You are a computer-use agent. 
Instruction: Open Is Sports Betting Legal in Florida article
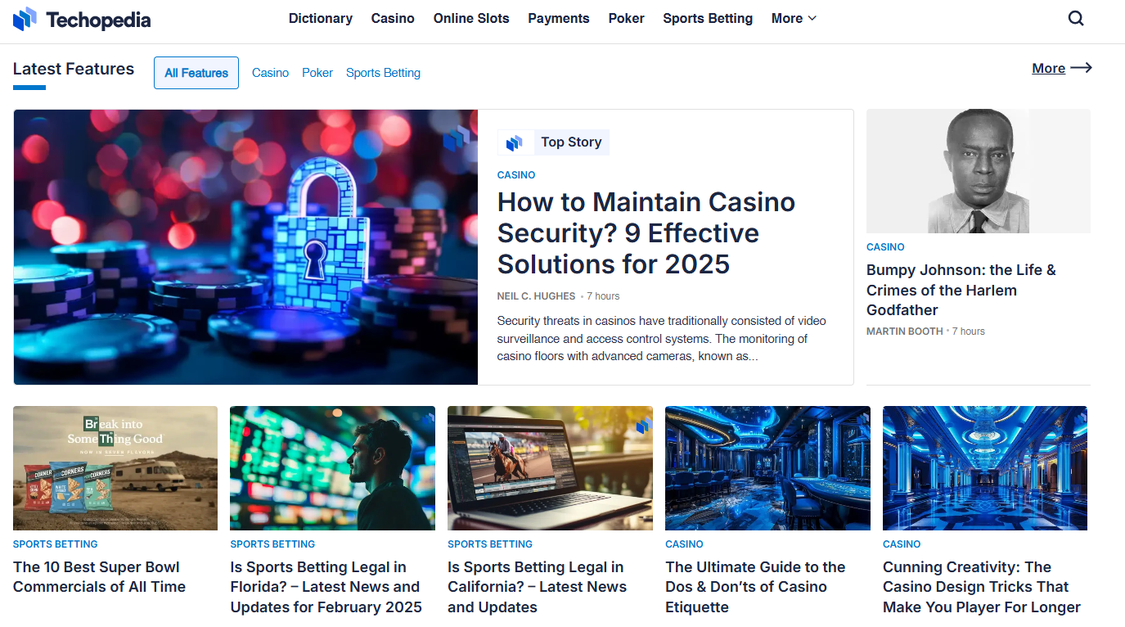pyautogui.click(x=326, y=587)
